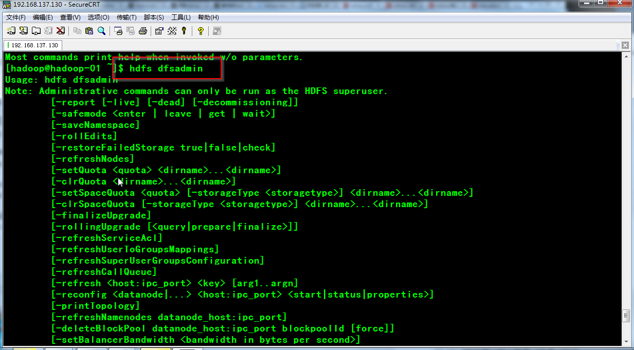Open the 传输(T) menu
Screen dimensions: 634x350
click(x=126, y=17)
